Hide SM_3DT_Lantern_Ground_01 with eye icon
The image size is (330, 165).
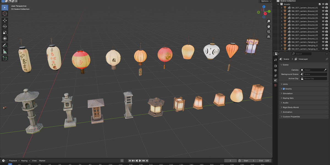323,8
